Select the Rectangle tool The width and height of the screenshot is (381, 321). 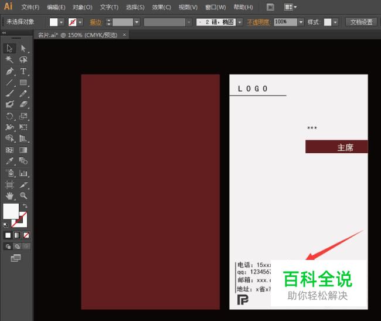click(x=23, y=82)
